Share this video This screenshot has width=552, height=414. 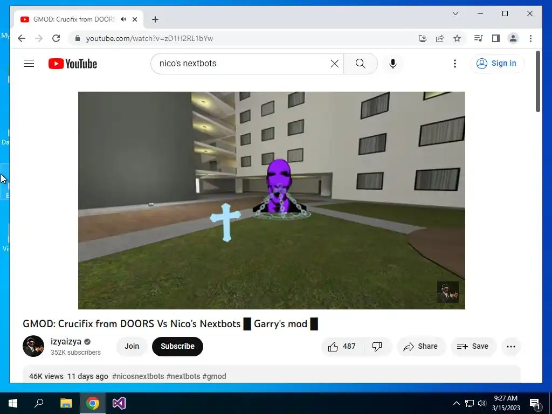pyautogui.click(x=421, y=347)
